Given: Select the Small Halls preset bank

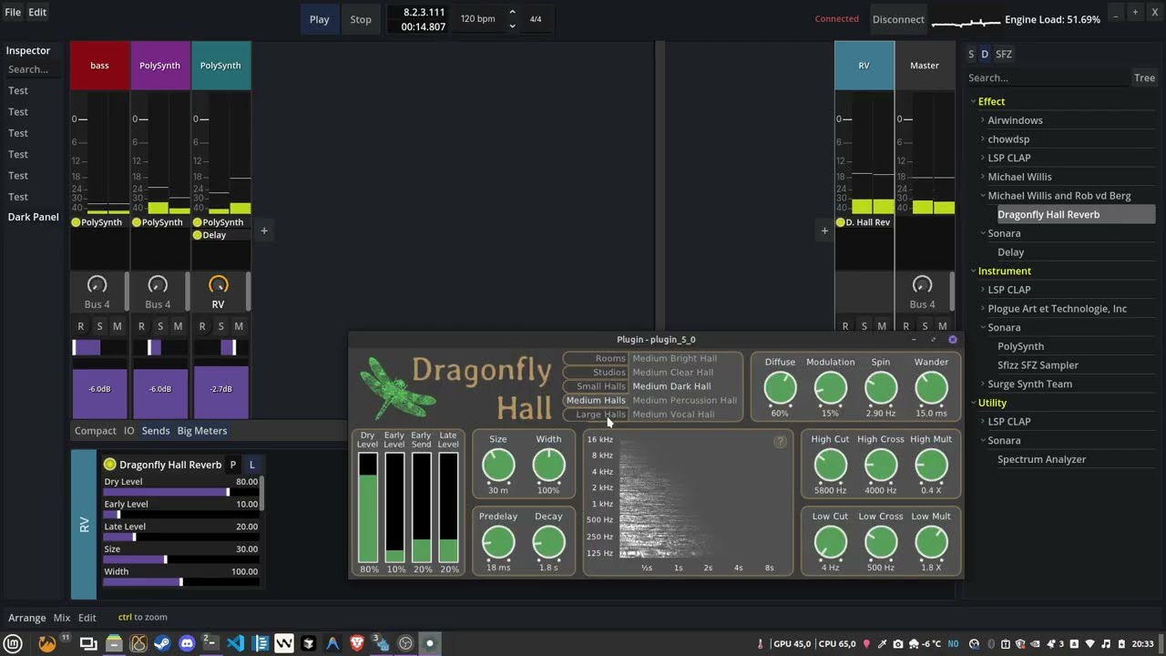Looking at the screenshot, I should pos(595,386).
